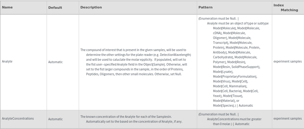Click Model[Resin, SolidPhaseSupport] pattern text
The width and height of the screenshot is (304, 129).
click(x=236, y=67)
